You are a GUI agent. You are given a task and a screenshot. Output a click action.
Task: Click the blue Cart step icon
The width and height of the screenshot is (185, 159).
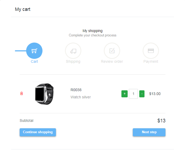point(34,51)
